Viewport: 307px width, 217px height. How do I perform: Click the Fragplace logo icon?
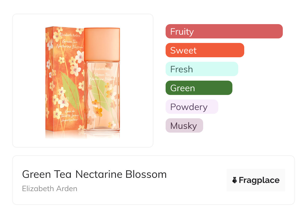pos(235,180)
